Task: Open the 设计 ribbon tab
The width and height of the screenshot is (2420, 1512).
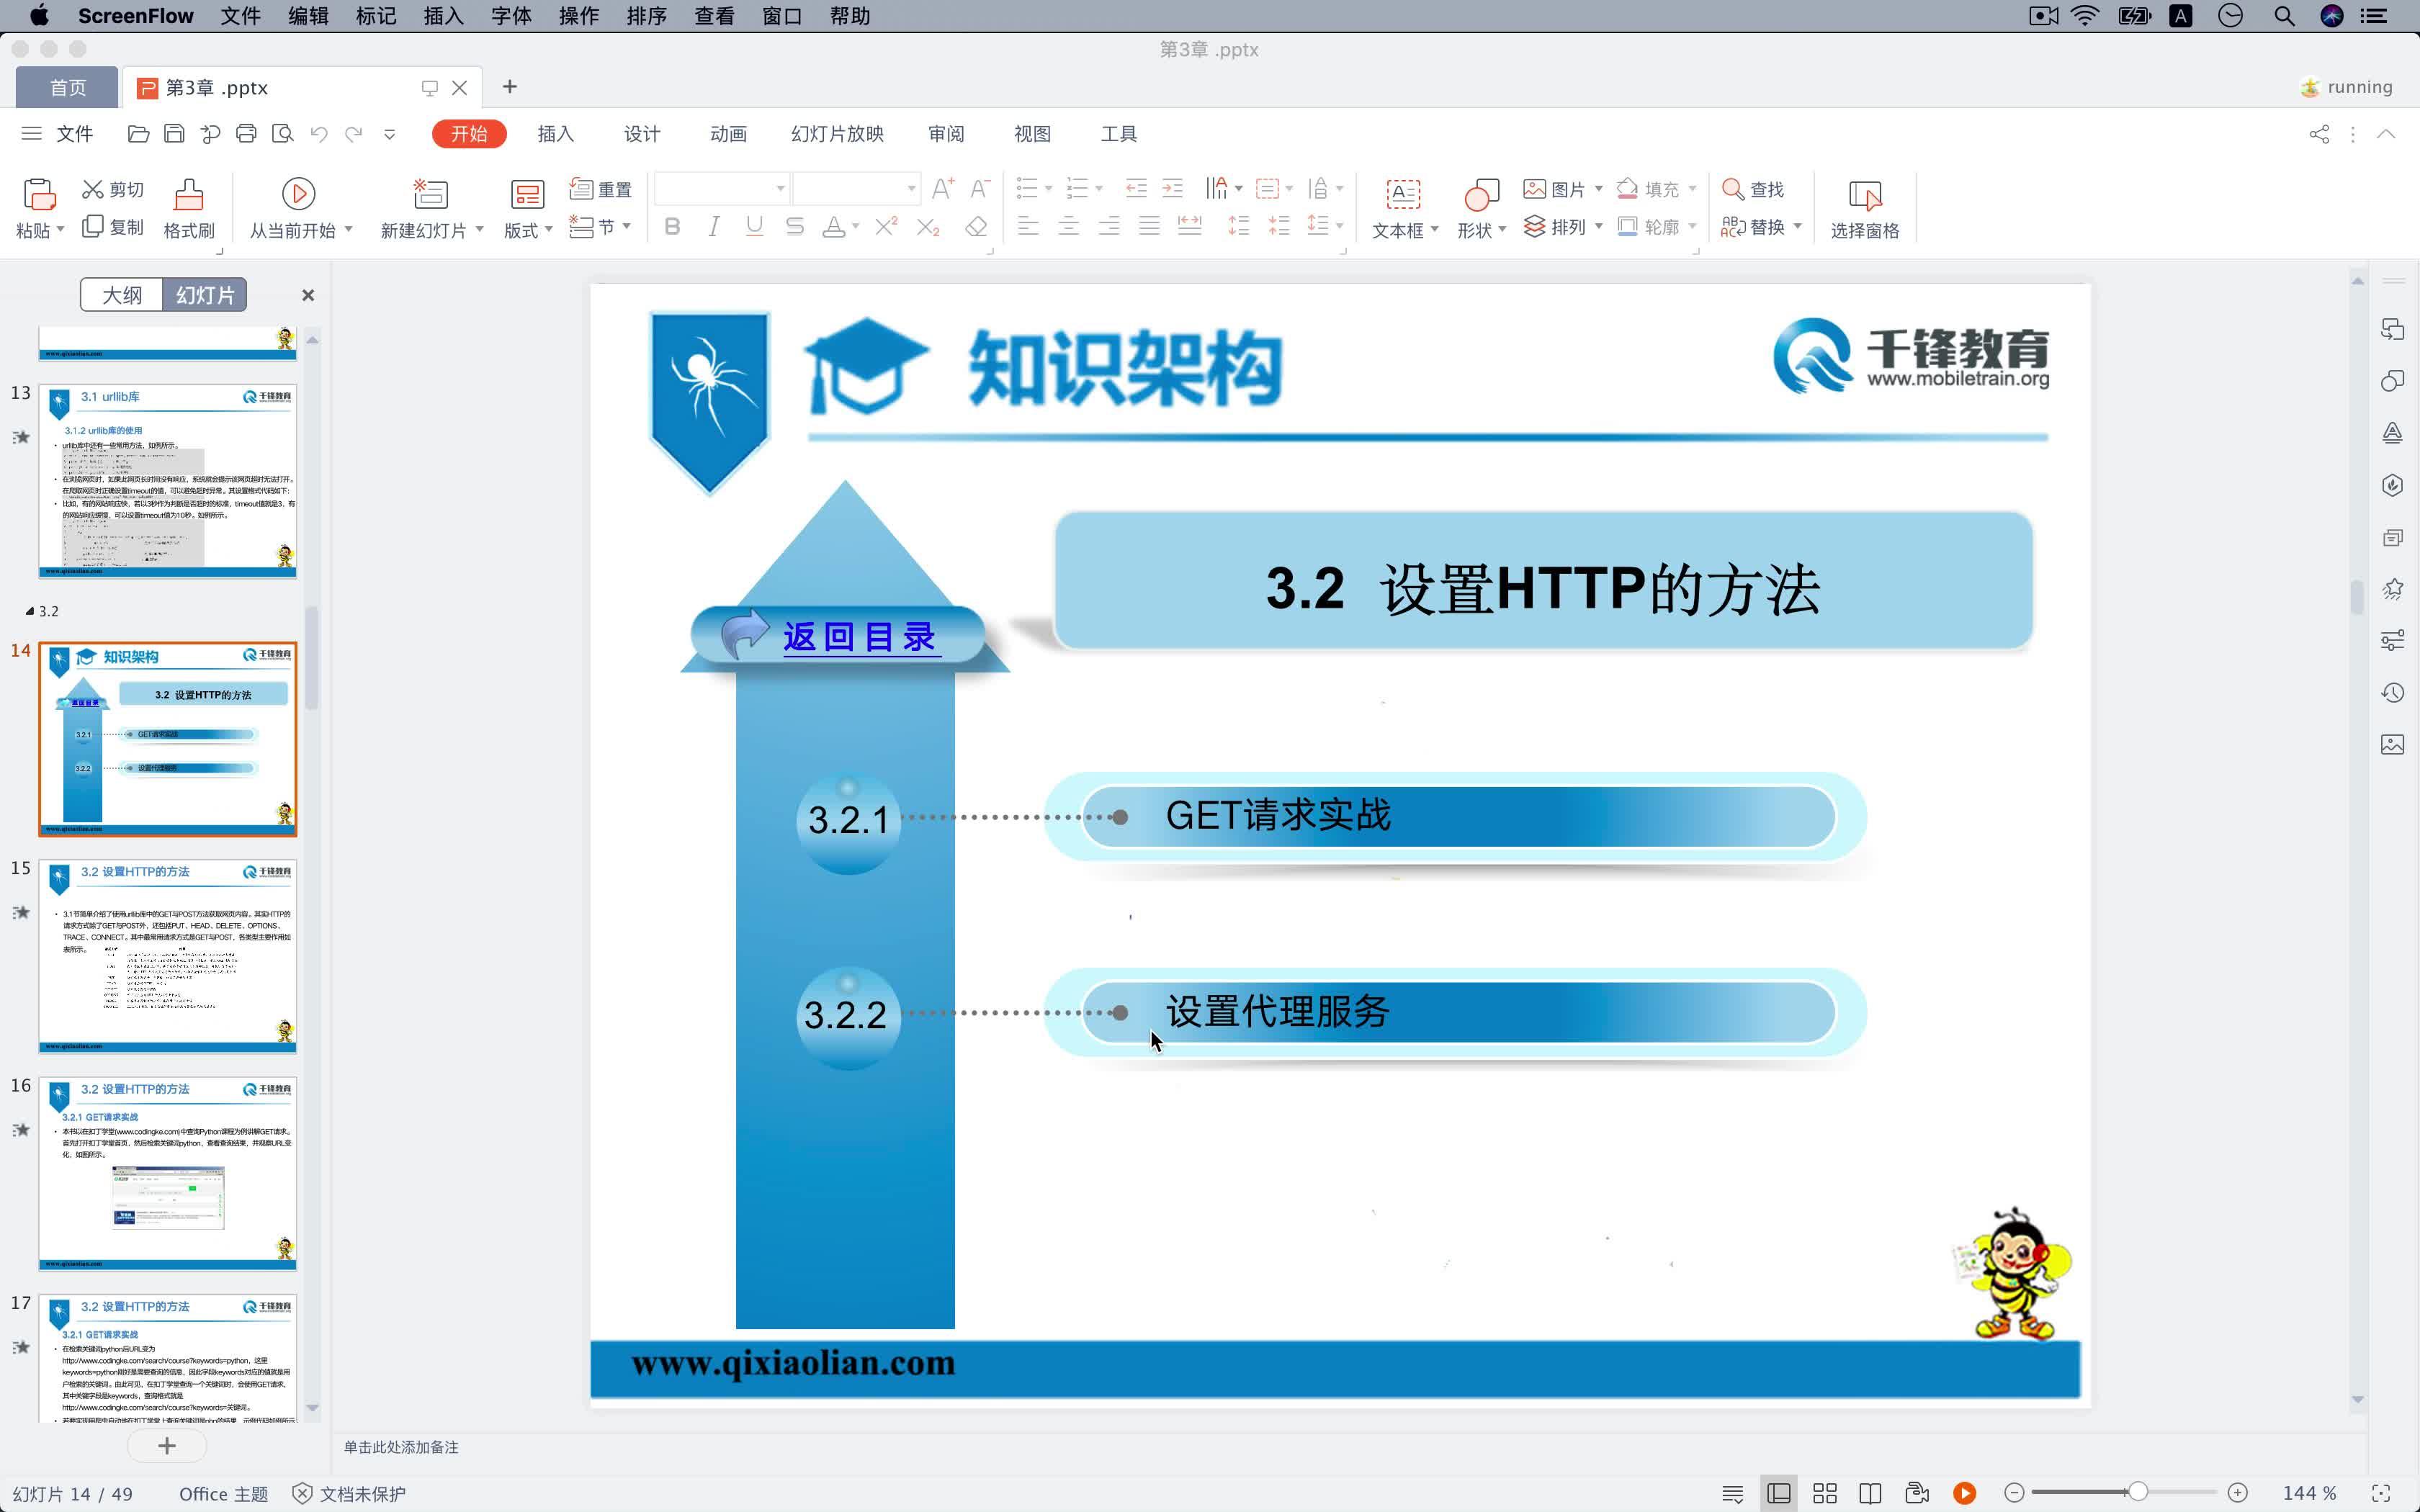Action: click(x=642, y=134)
